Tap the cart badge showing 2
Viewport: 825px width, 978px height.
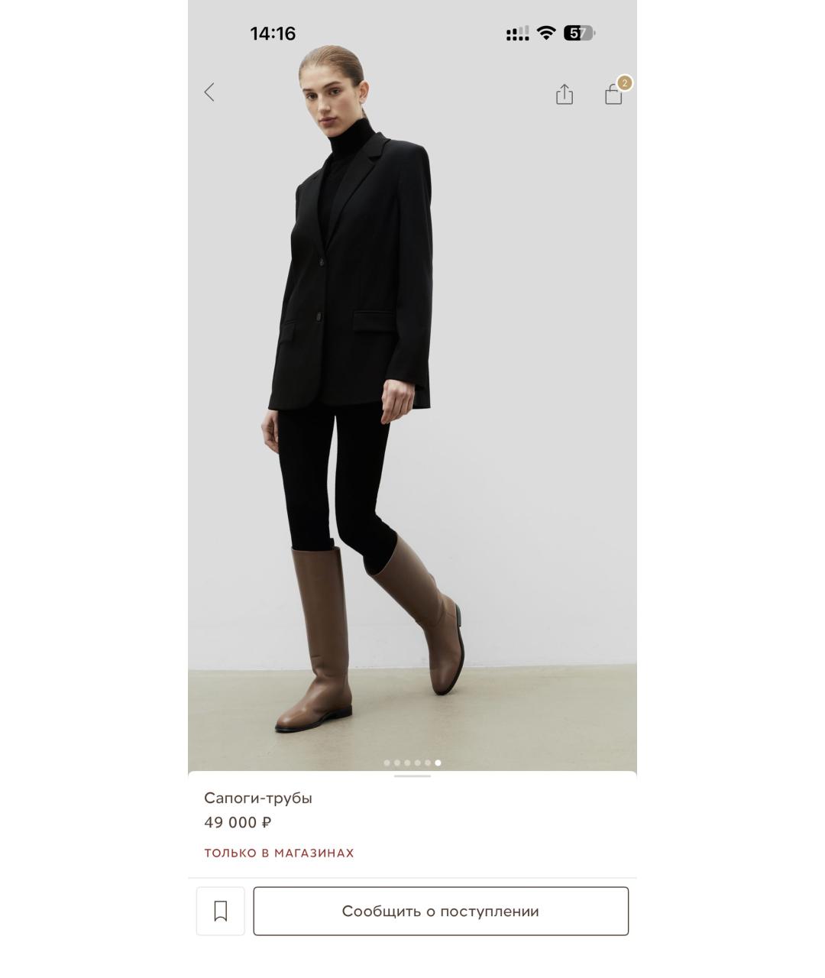[625, 83]
